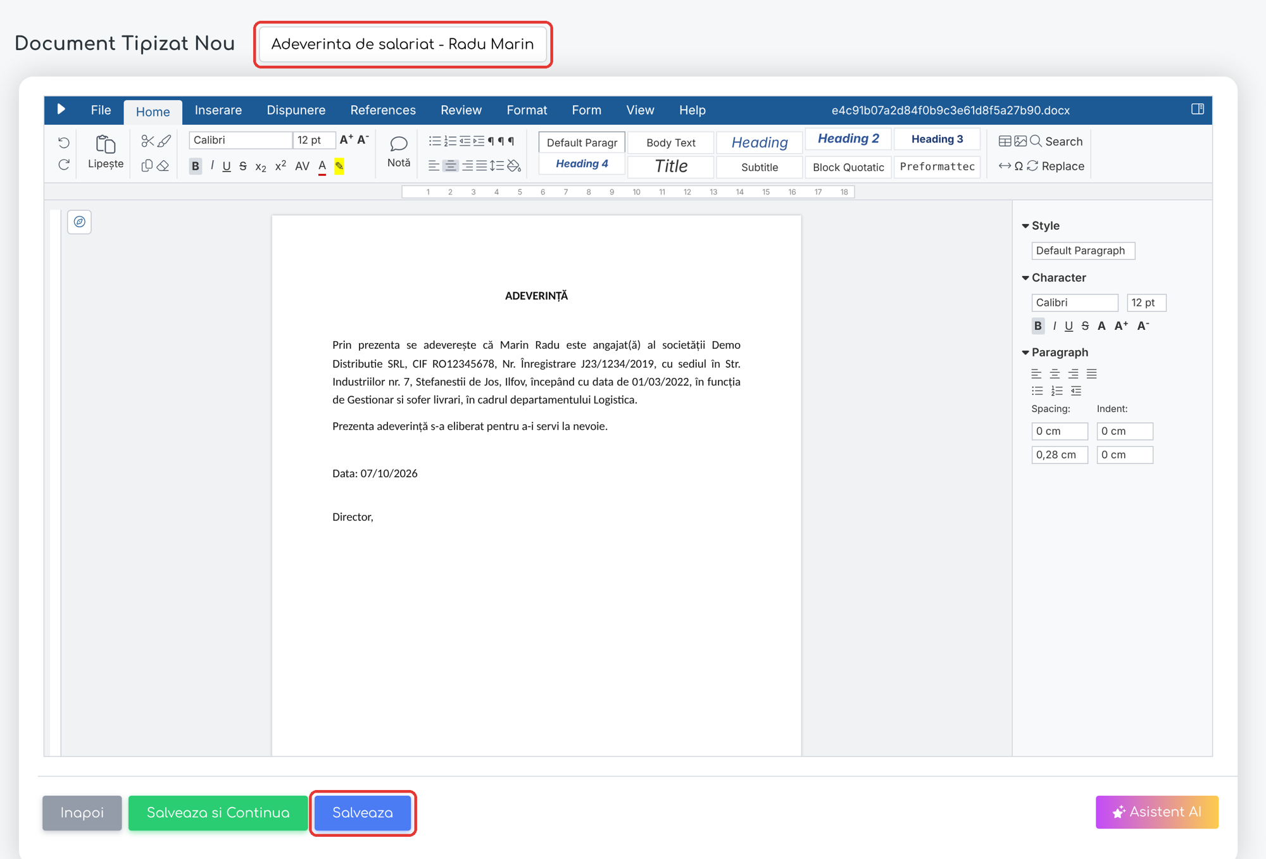Click the Salveaza si Continua button
This screenshot has height=859, width=1266.
click(x=218, y=813)
